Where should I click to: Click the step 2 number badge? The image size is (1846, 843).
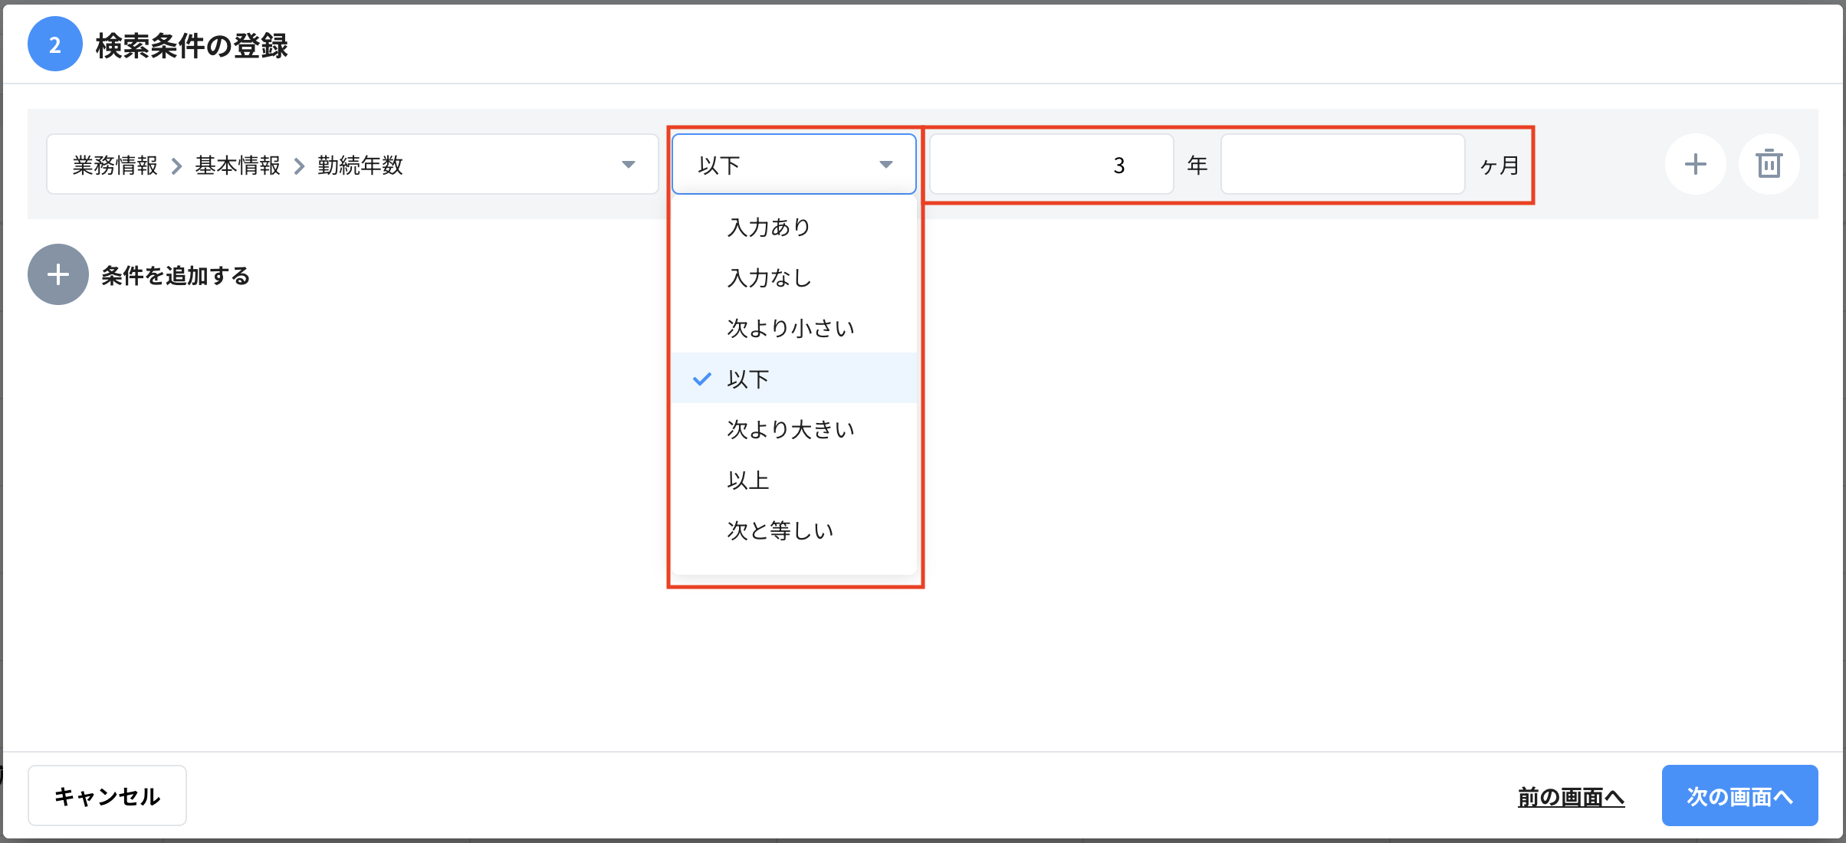point(54,44)
